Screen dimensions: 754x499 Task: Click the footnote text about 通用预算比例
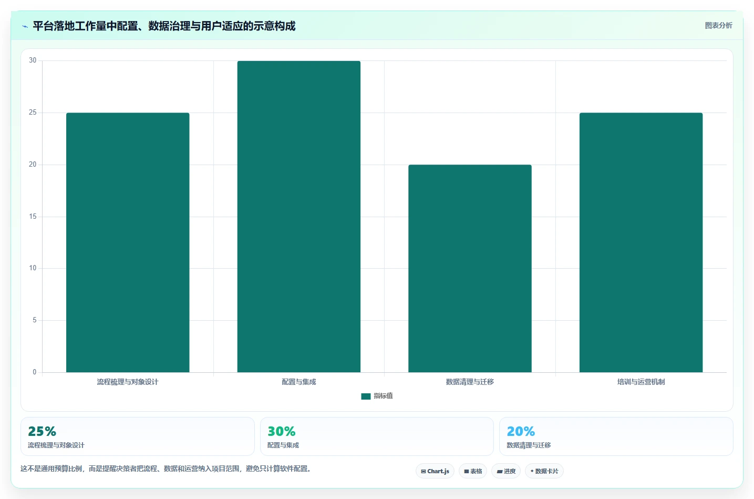click(x=167, y=469)
